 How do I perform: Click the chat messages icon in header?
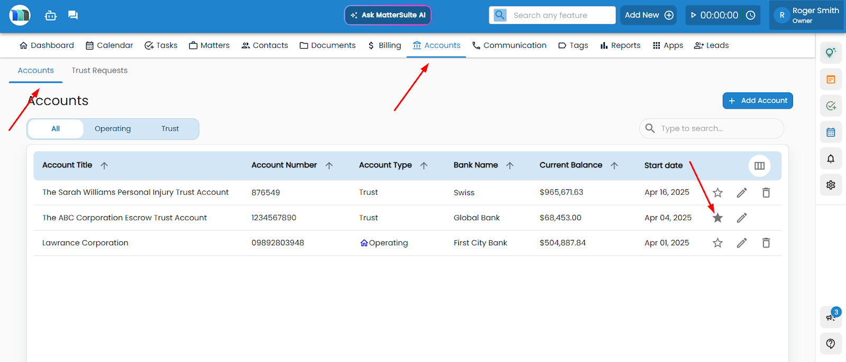pyautogui.click(x=73, y=15)
